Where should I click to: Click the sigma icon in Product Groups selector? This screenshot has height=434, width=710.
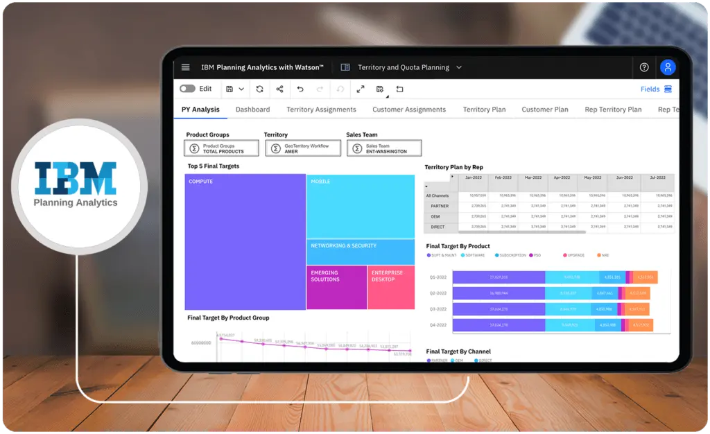194,148
